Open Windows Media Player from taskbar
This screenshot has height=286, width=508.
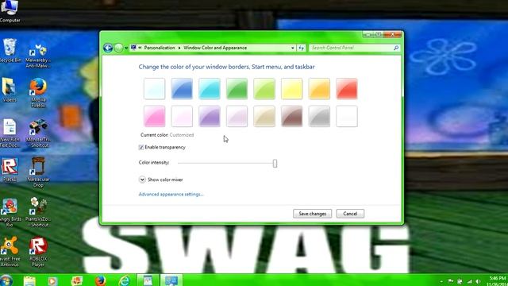click(x=53, y=280)
